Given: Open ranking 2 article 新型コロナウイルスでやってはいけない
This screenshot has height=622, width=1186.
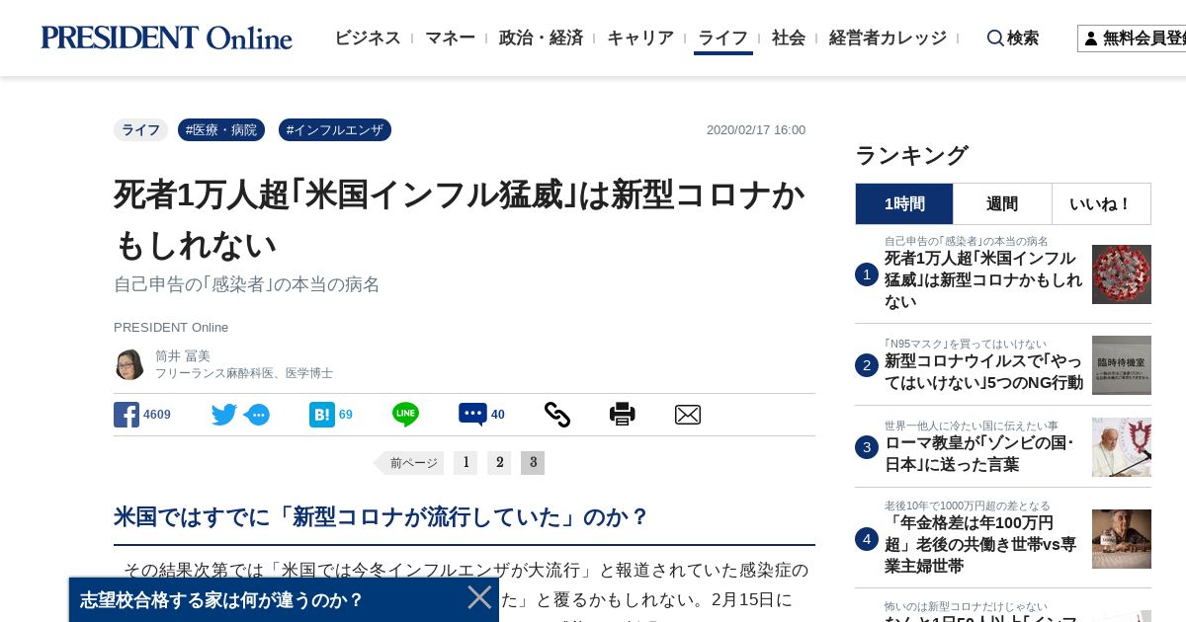Looking at the screenshot, I should point(983,371).
